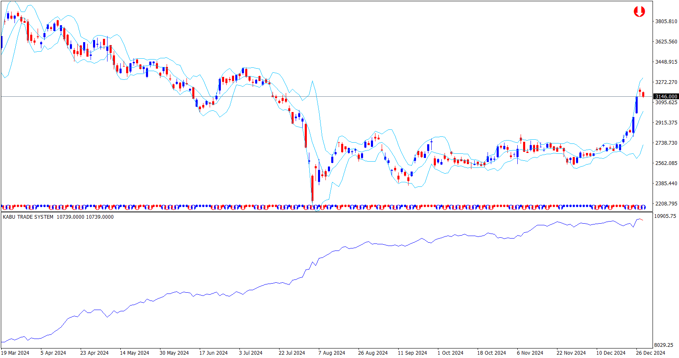This screenshot has height=358, width=679.
Task: Select the 7 Aug 2024 date label
Action: click(332, 353)
